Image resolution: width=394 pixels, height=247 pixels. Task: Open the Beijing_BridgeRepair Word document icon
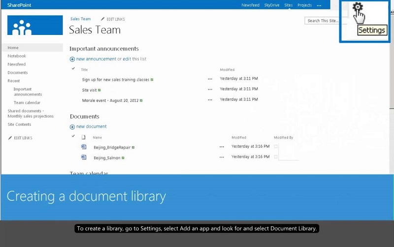coord(84,147)
